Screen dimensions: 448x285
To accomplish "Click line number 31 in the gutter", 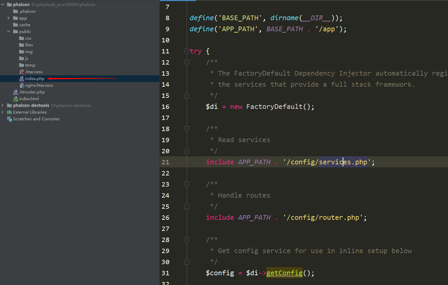I will 165,273.
